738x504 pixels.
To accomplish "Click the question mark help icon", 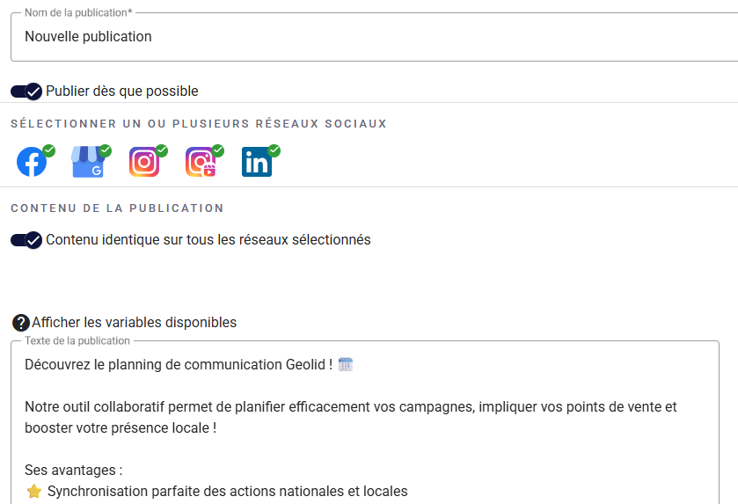I will click(21, 323).
